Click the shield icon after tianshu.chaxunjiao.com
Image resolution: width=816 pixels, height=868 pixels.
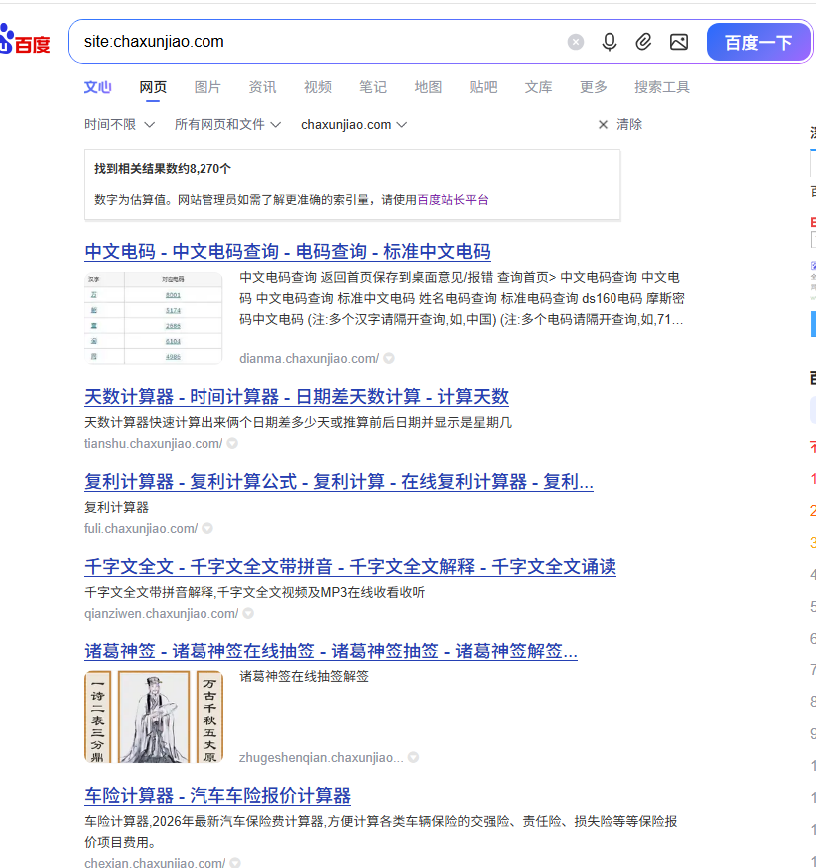coord(232,443)
